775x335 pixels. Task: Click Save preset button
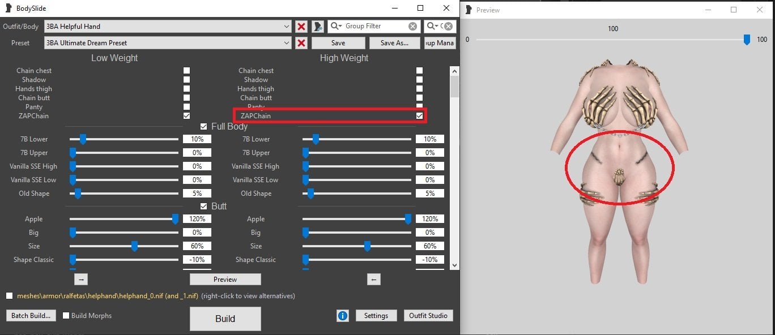[x=338, y=43]
